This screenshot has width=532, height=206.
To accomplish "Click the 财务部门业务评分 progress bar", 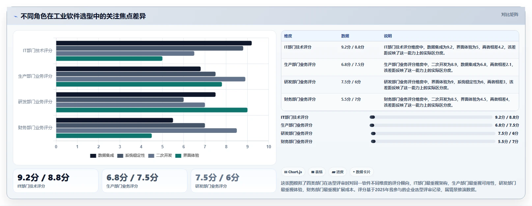I will pos(433,142).
